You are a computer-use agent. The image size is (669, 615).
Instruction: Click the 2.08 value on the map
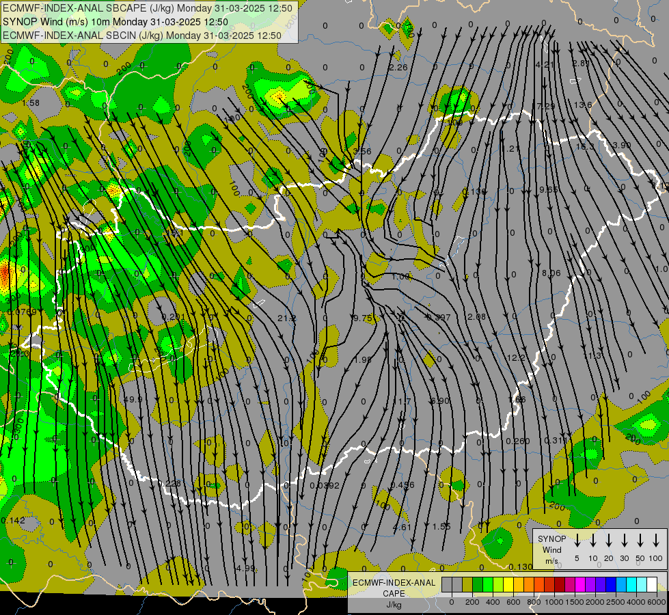476,316
